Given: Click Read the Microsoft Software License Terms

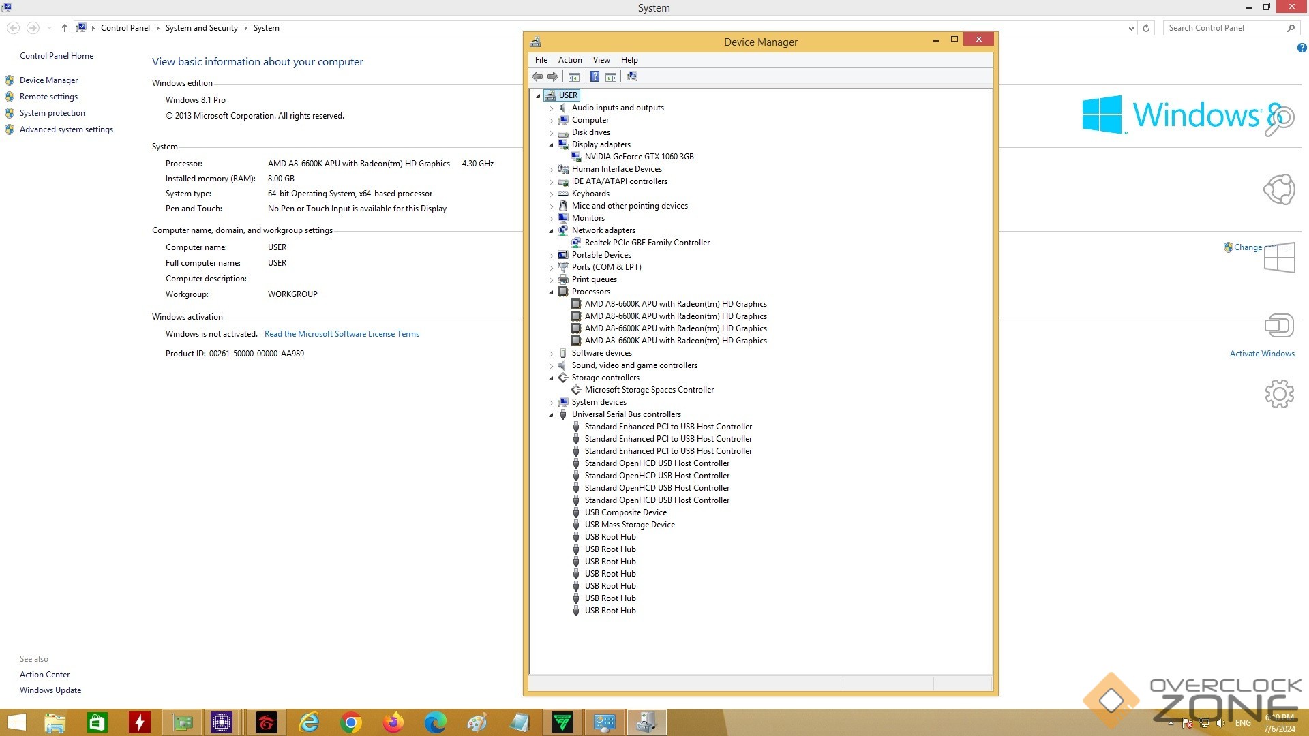Looking at the screenshot, I should (x=342, y=334).
